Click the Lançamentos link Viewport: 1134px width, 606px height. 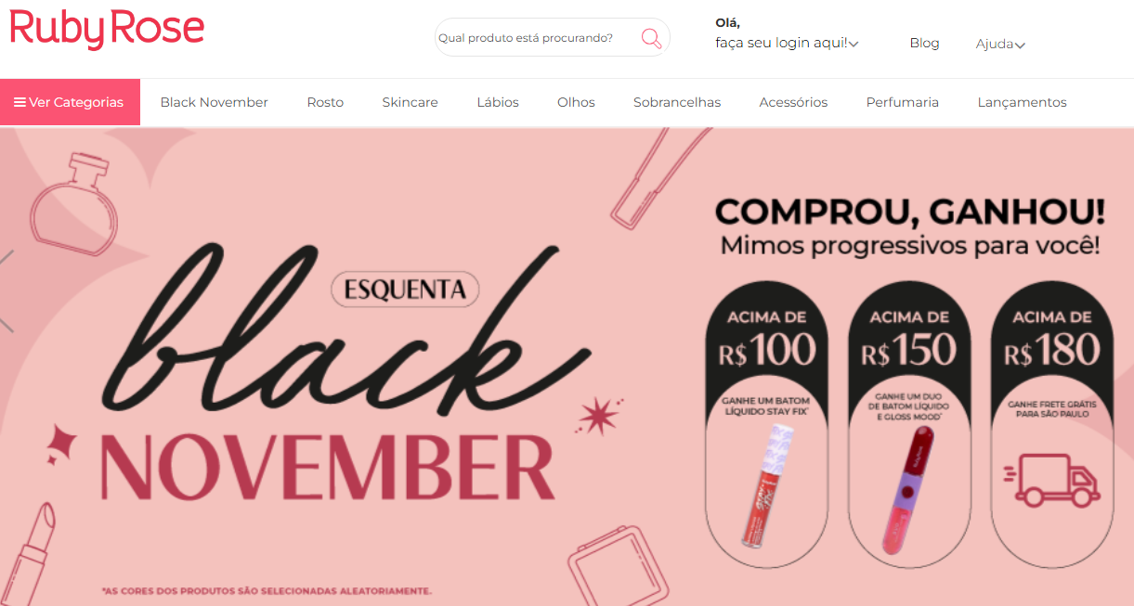pyautogui.click(x=1022, y=102)
